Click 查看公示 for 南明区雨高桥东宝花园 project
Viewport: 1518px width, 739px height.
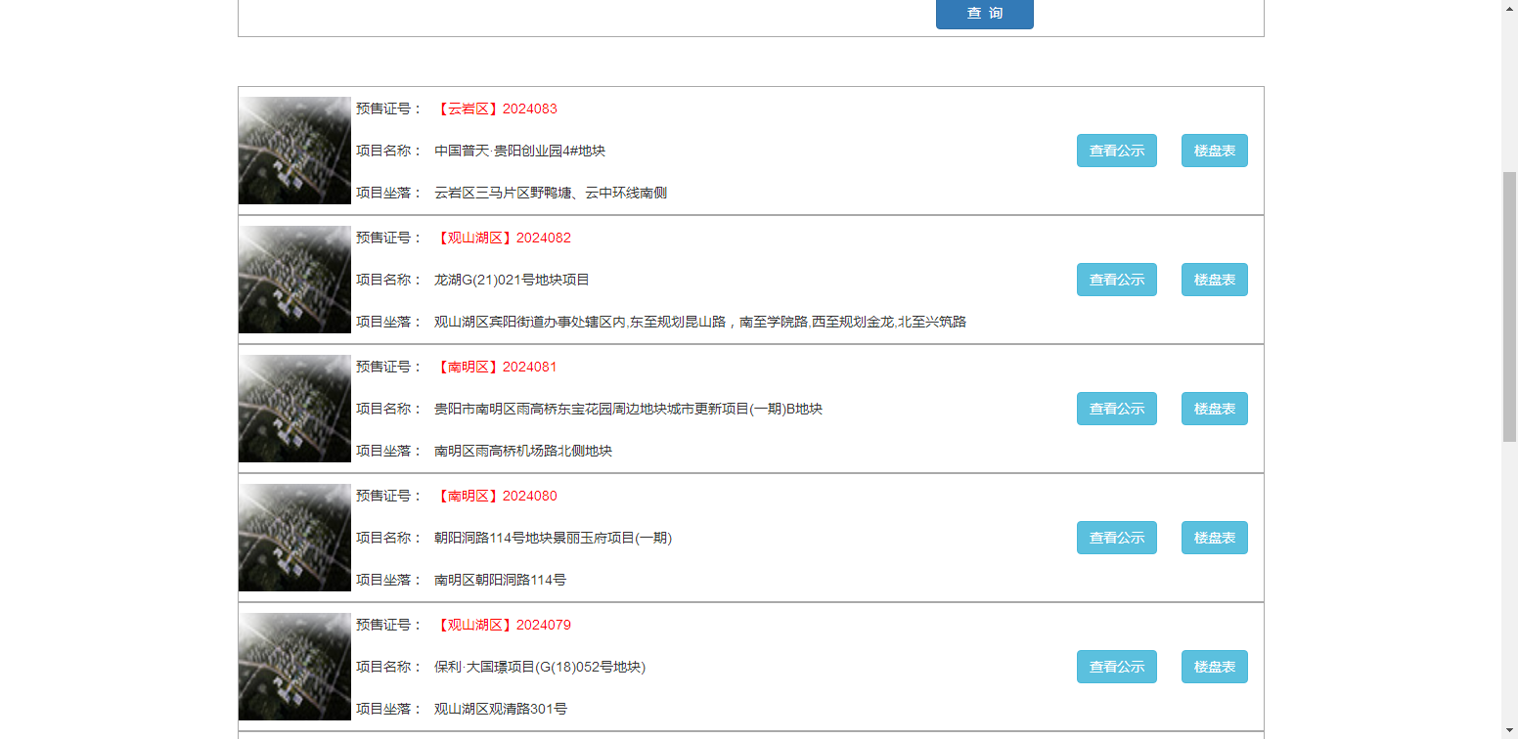tap(1116, 409)
